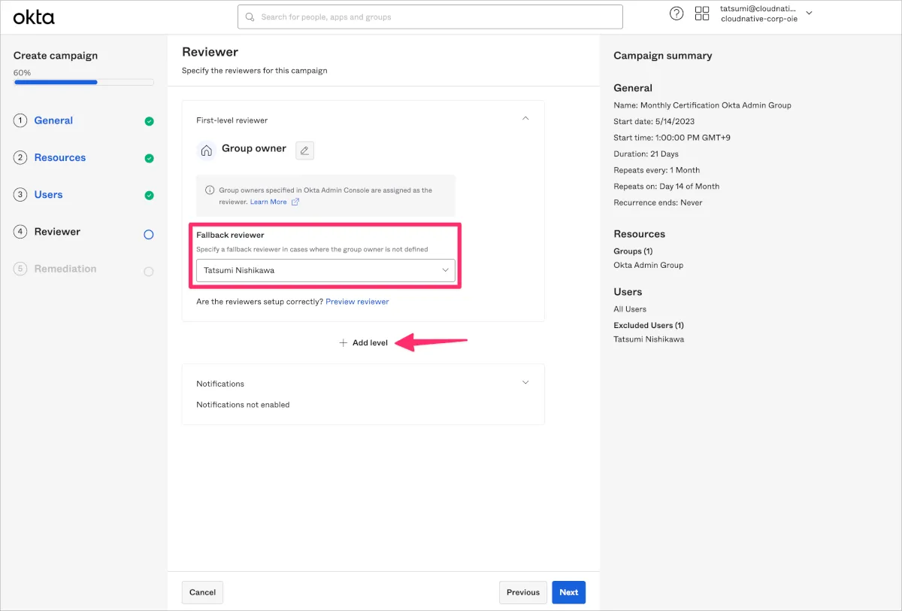Click the people, apps and groups search field
This screenshot has height=611, width=902.
tap(430, 17)
